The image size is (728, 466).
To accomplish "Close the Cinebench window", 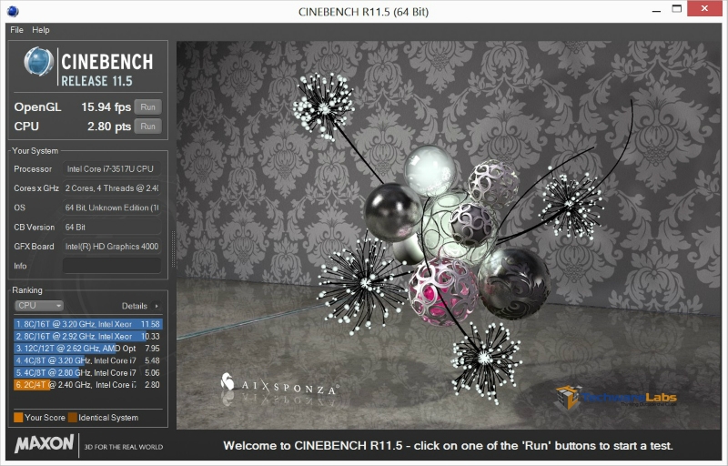I will pos(704,8).
